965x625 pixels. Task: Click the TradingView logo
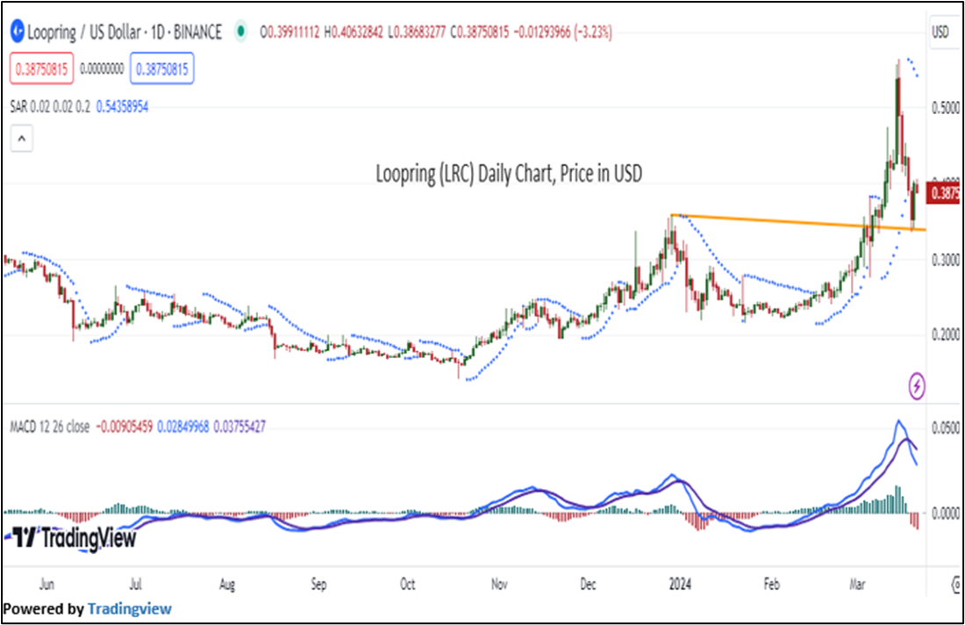(x=75, y=537)
